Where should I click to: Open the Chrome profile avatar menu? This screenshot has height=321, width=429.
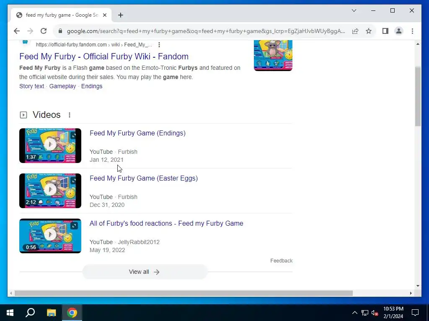coord(399,31)
